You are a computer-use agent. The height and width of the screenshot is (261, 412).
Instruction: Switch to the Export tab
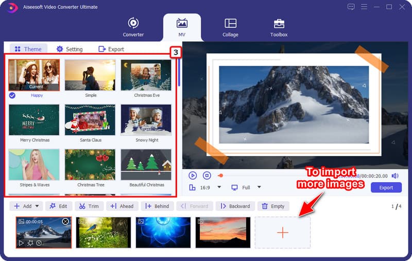click(x=111, y=49)
